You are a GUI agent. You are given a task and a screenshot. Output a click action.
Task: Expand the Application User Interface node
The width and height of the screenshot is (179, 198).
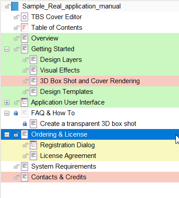click(7, 102)
